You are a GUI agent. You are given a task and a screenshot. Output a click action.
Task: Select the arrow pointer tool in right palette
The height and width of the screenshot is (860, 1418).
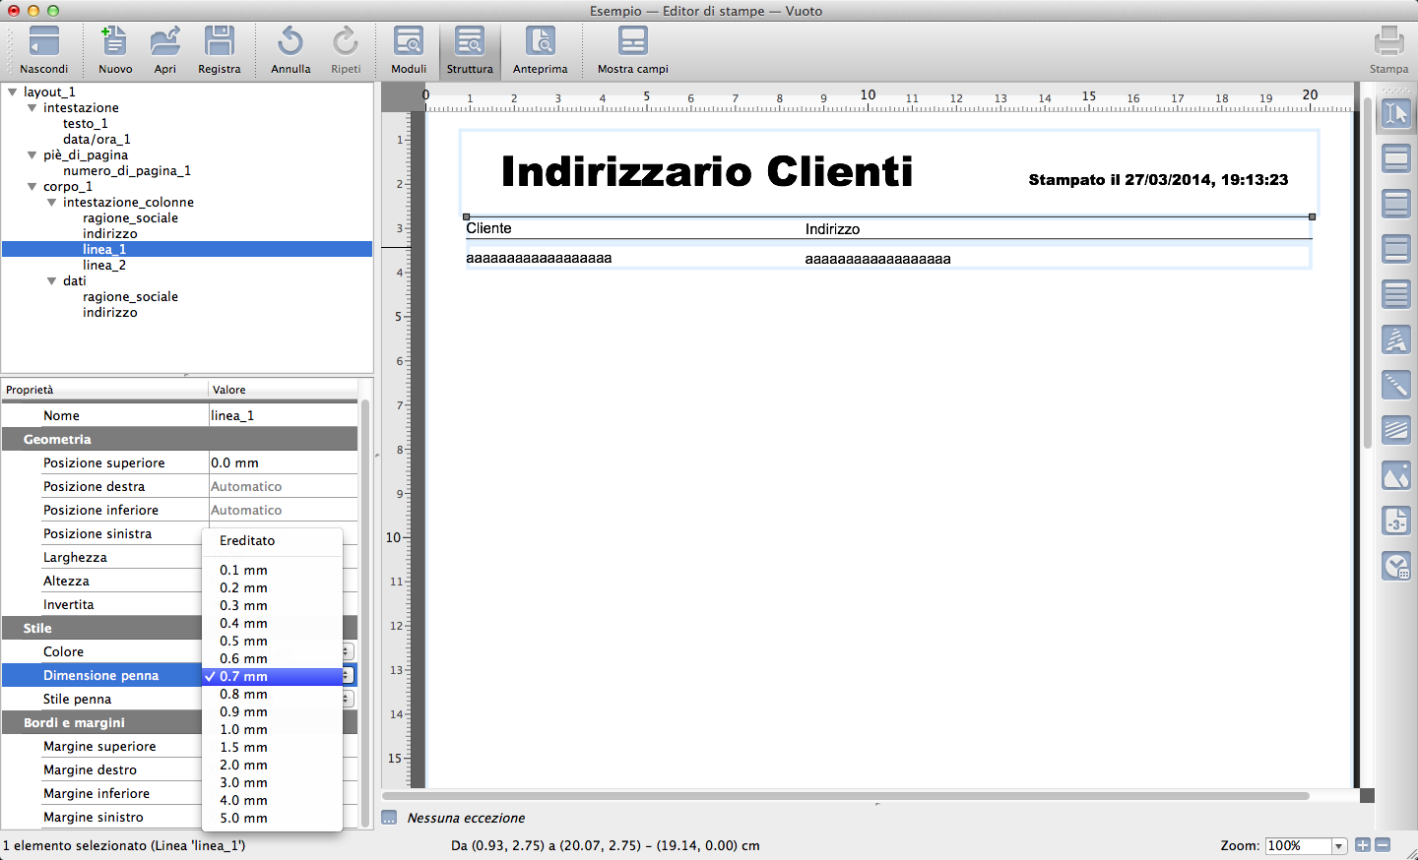coord(1396,114)
